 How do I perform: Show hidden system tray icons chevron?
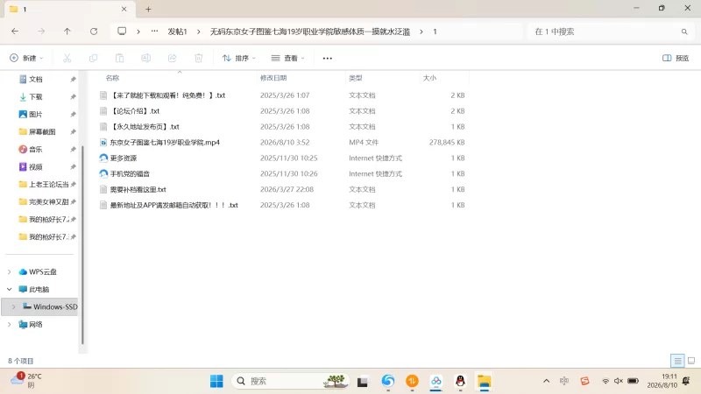(546, 381)
